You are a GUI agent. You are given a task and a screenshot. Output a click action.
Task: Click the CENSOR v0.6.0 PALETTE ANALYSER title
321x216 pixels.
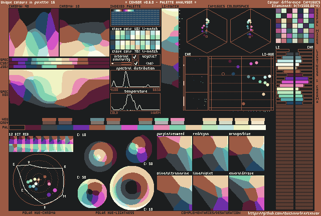pos(160,2)
